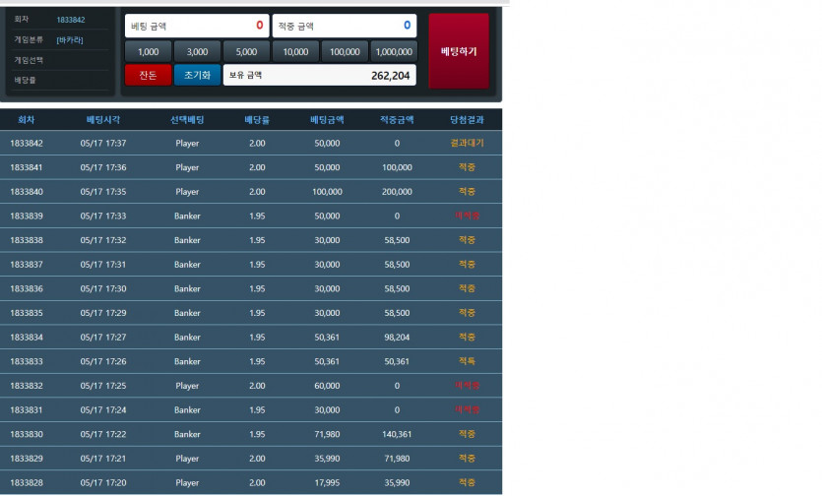Add 3,000 to the bet amount

(197, 52)
